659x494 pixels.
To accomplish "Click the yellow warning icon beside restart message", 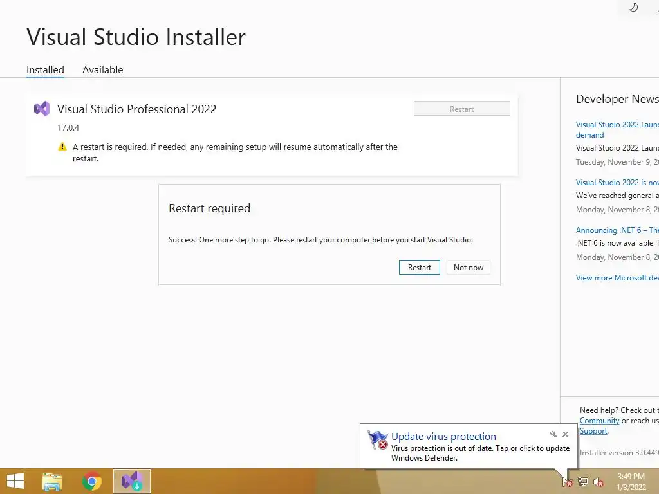I will [x=62, y=147].
